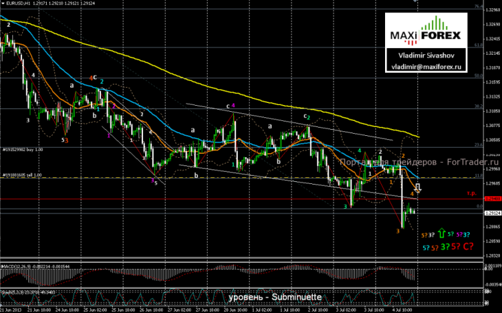Select the #191881605 sell 1.00 order label
Screen dimensions: 502x313
(22, 175)
